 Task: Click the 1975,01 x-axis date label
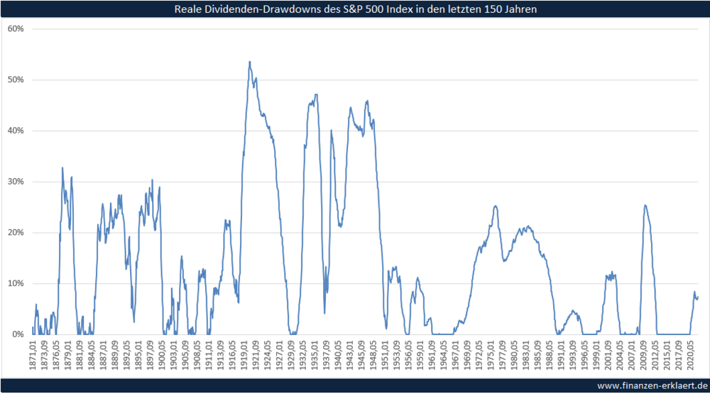tap(491, 355)
